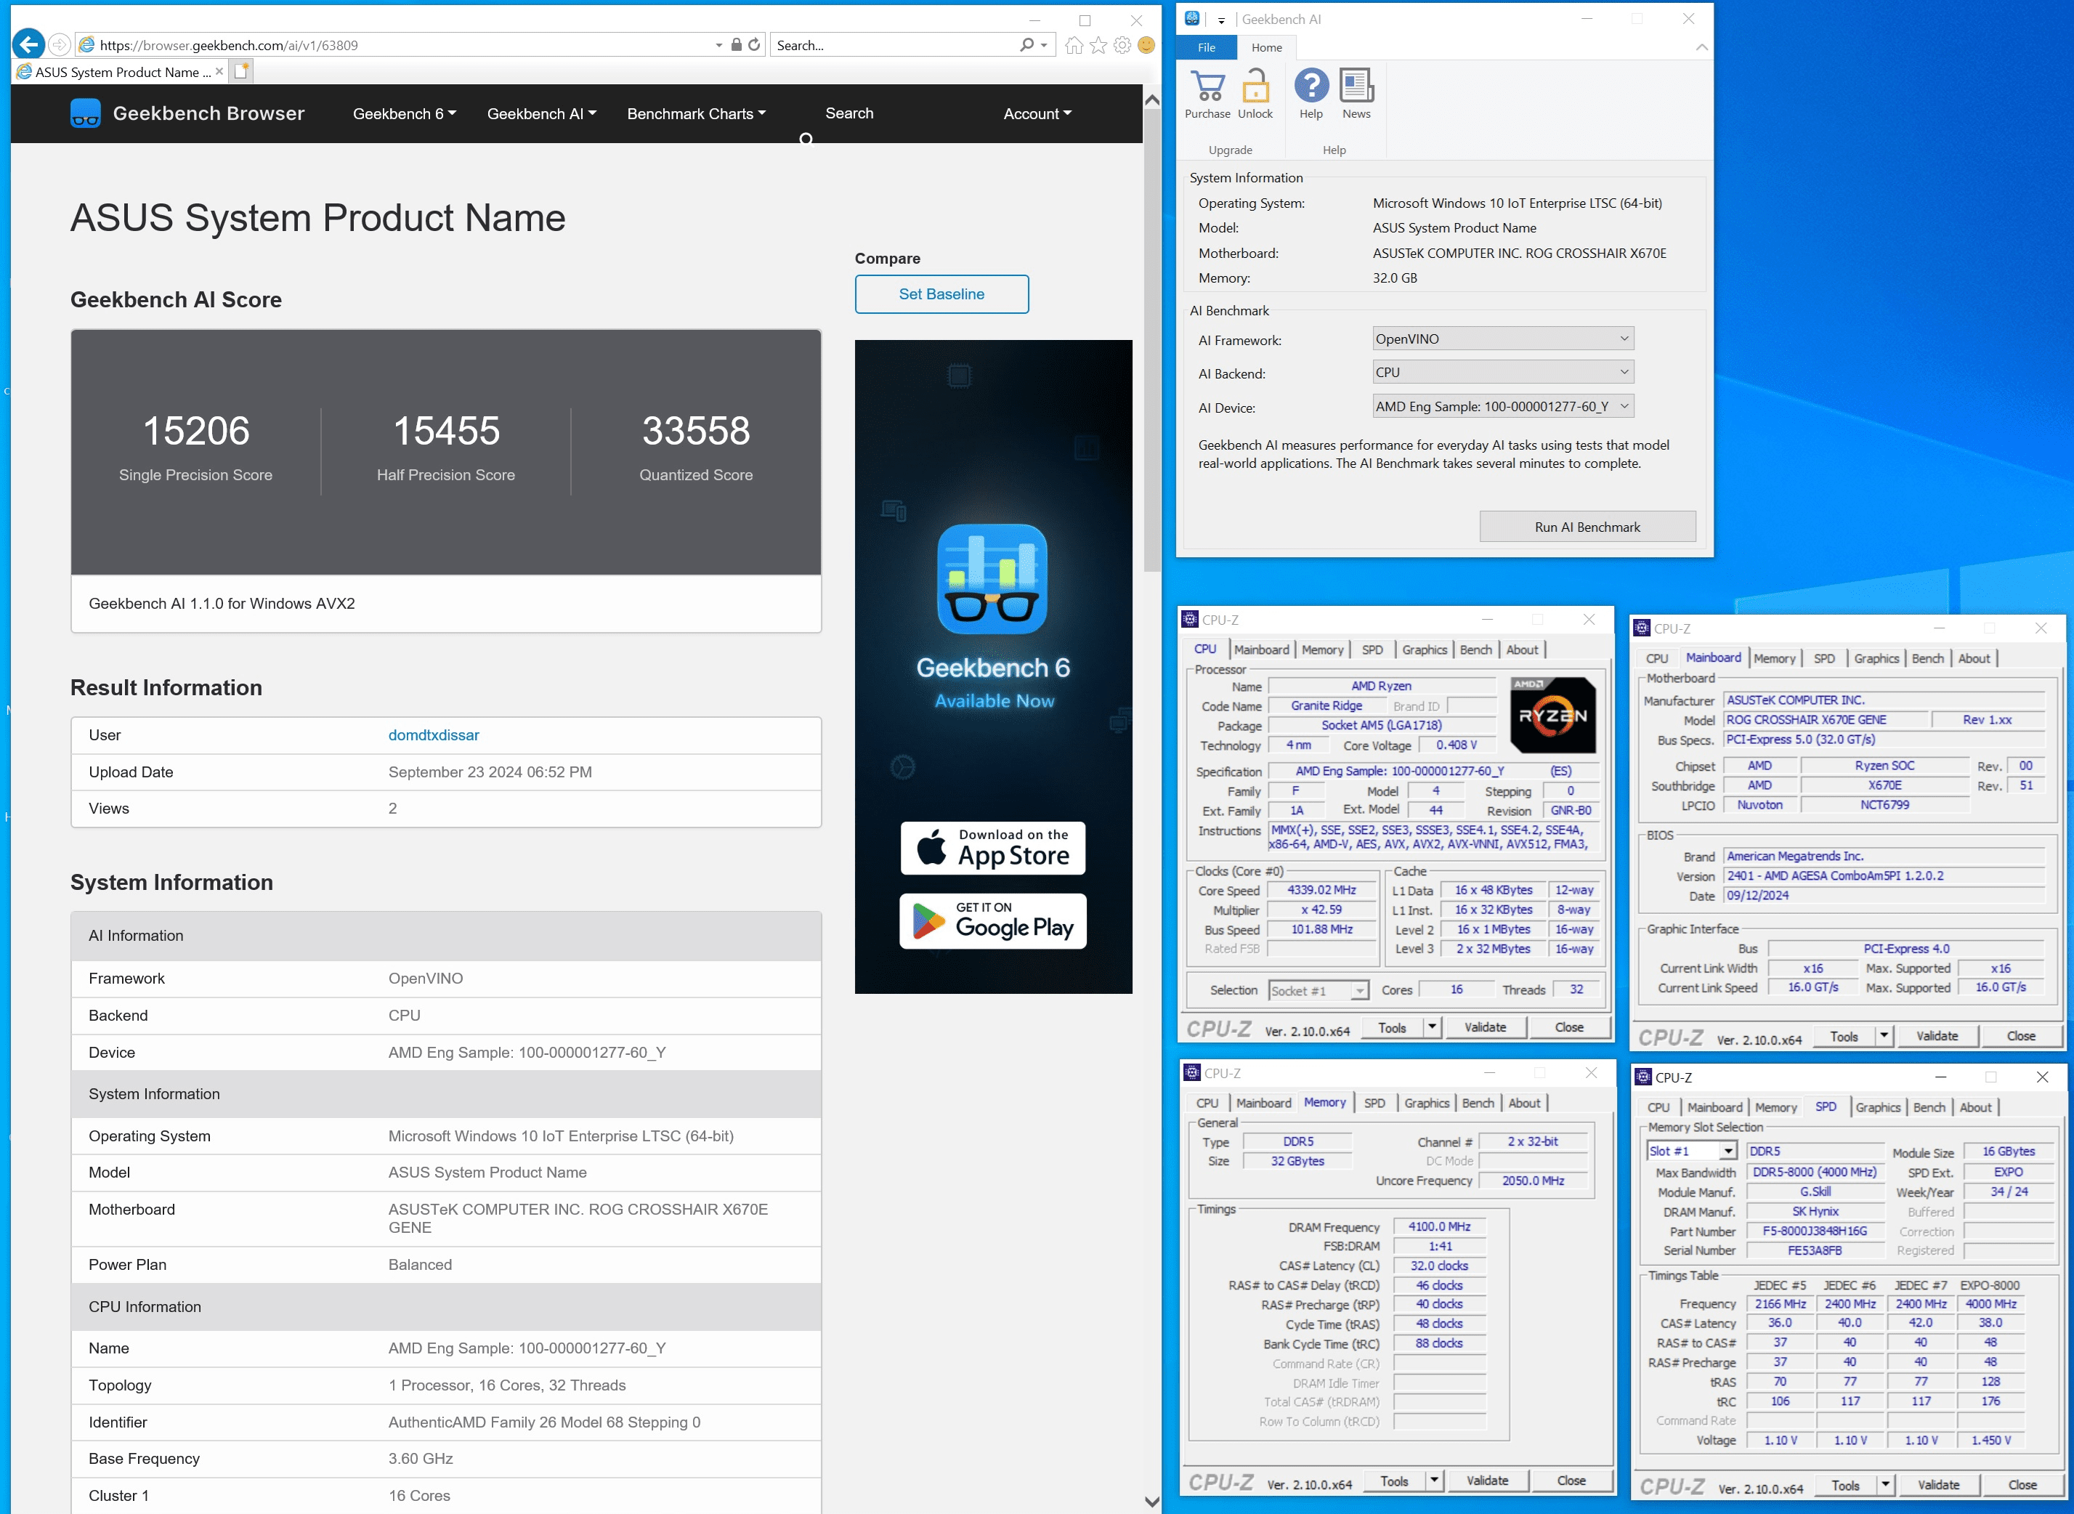Viewport: 2074px width, 1514px height.
Task: Click the Purchase cart icon in Geekbench AI
Action: 1207,87
